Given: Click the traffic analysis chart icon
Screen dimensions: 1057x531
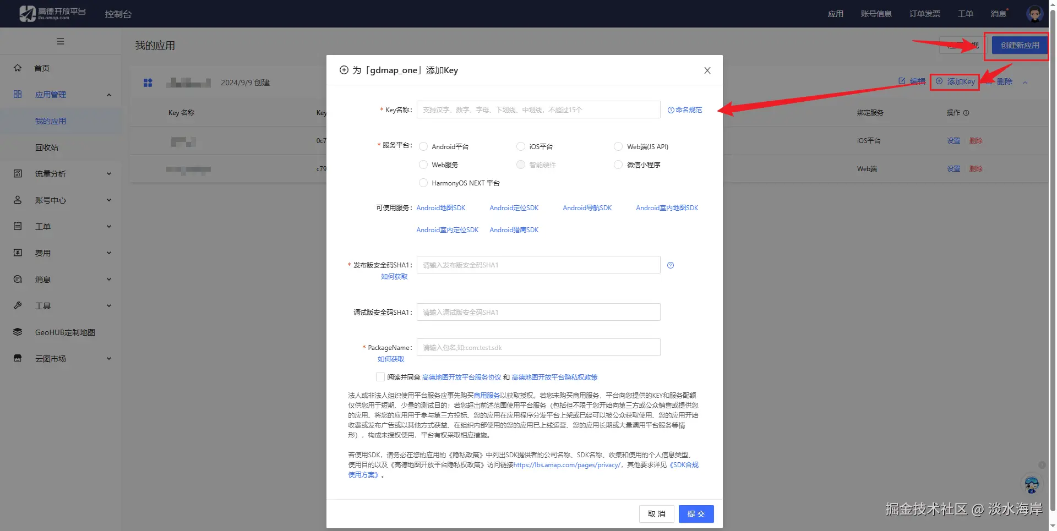Looking at the screenshot, I should pyautogui.click(x=18, y=174).
